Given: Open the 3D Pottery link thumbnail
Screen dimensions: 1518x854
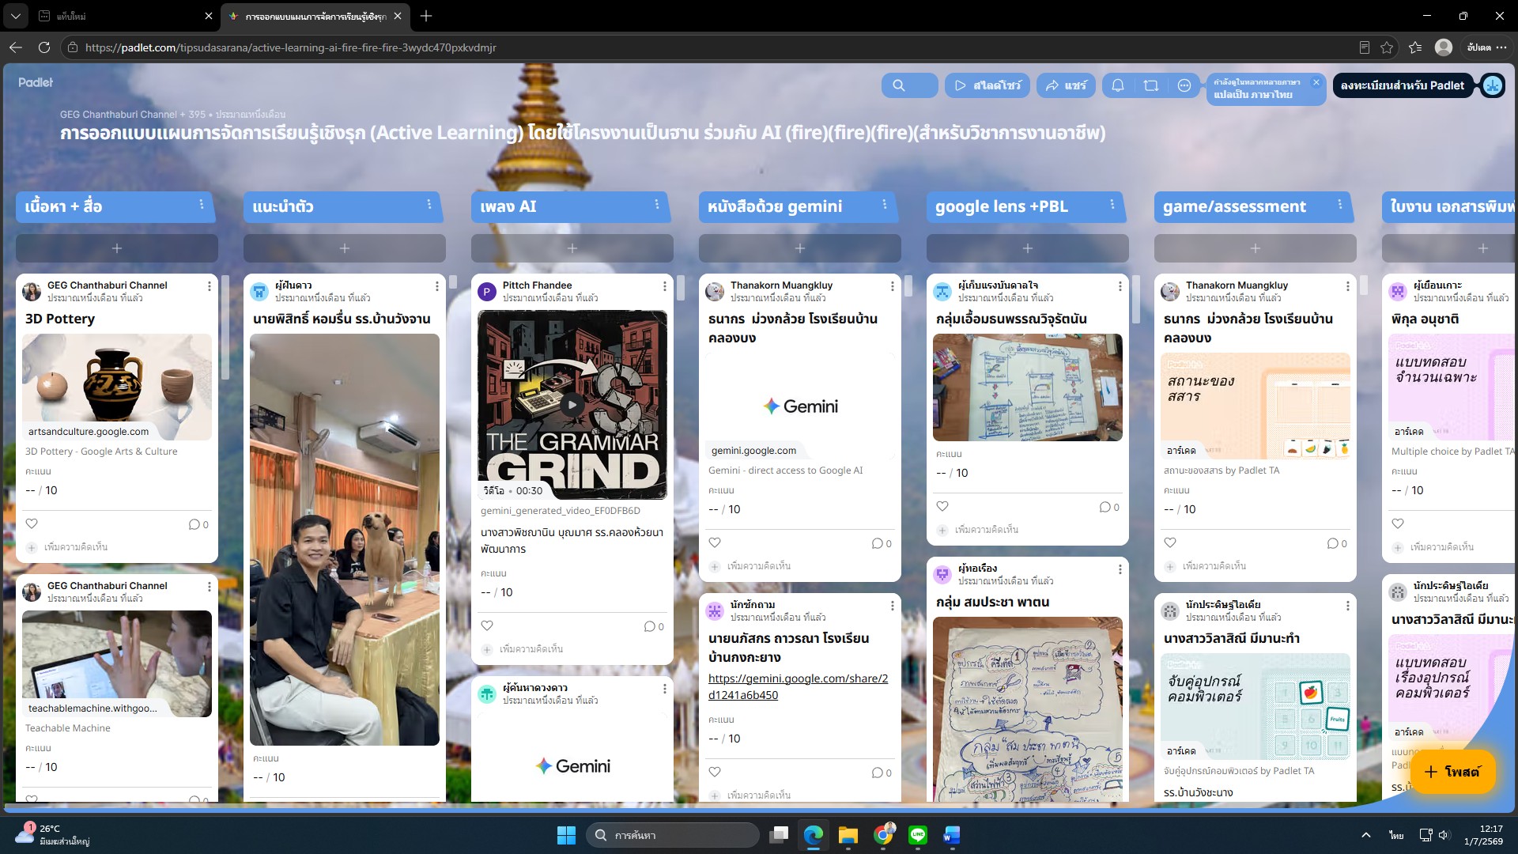Looking at the screenshot, I should tap(117, 387).
